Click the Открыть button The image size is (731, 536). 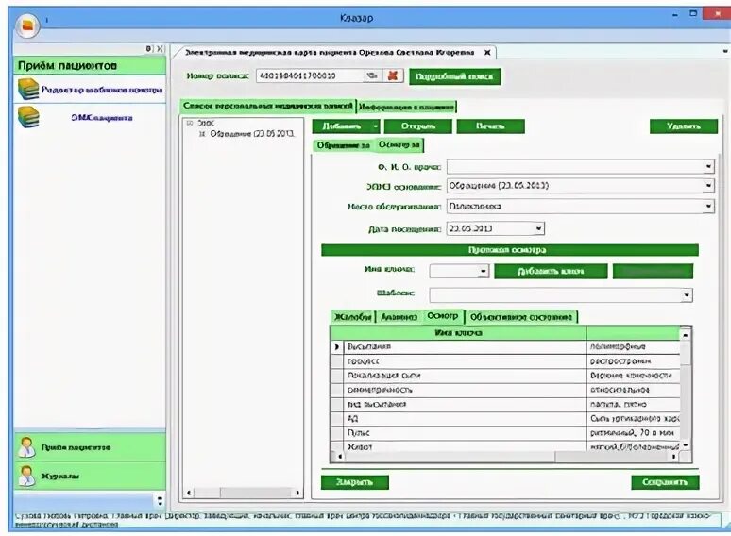click(x=418, y=126)
